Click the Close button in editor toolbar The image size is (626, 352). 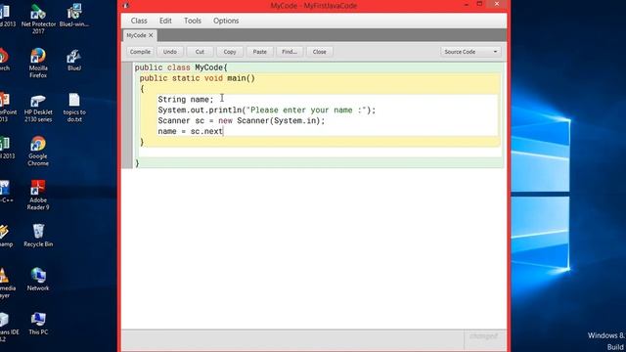point(320,52)
